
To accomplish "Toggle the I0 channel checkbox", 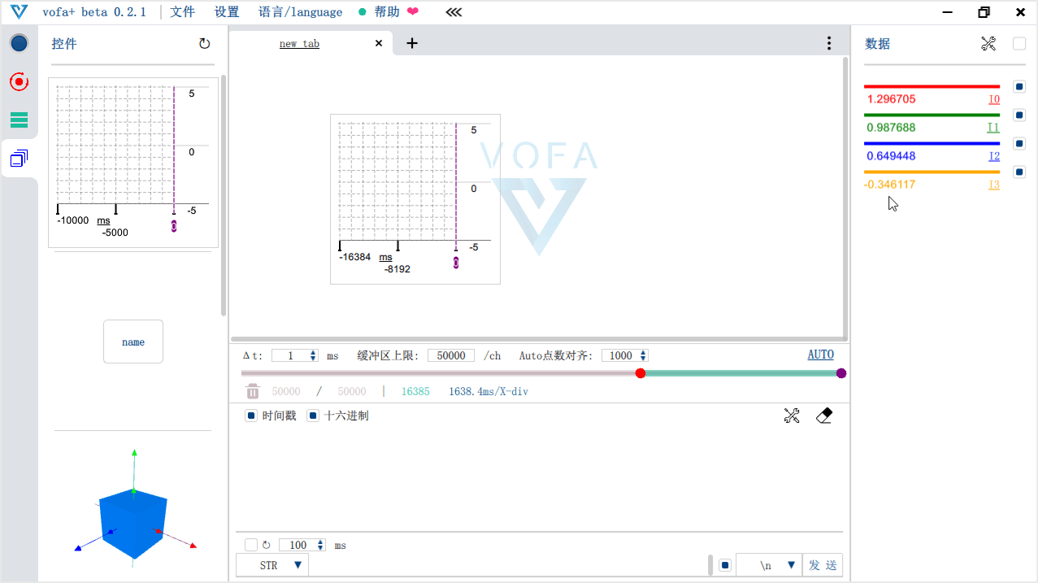I will [1019, 86].
